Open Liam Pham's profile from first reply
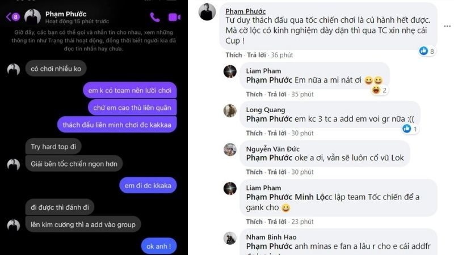The height and width of the screenshot is (255, 454). click(263, 71)
